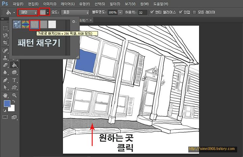Select the Healing Brush tool

5,50
